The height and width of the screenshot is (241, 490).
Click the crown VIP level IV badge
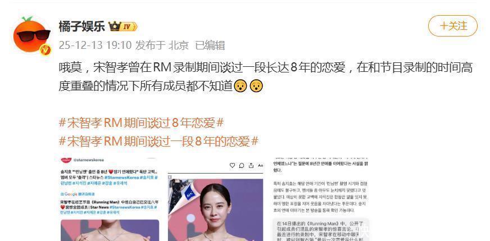[123, 27]
